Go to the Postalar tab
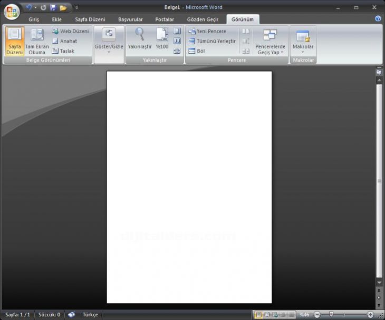385x320 pixels. click(x=165, y=19)
